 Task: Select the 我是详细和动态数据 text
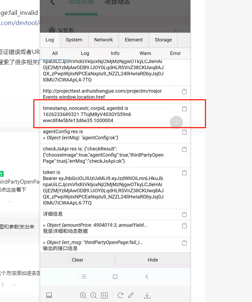65,231
